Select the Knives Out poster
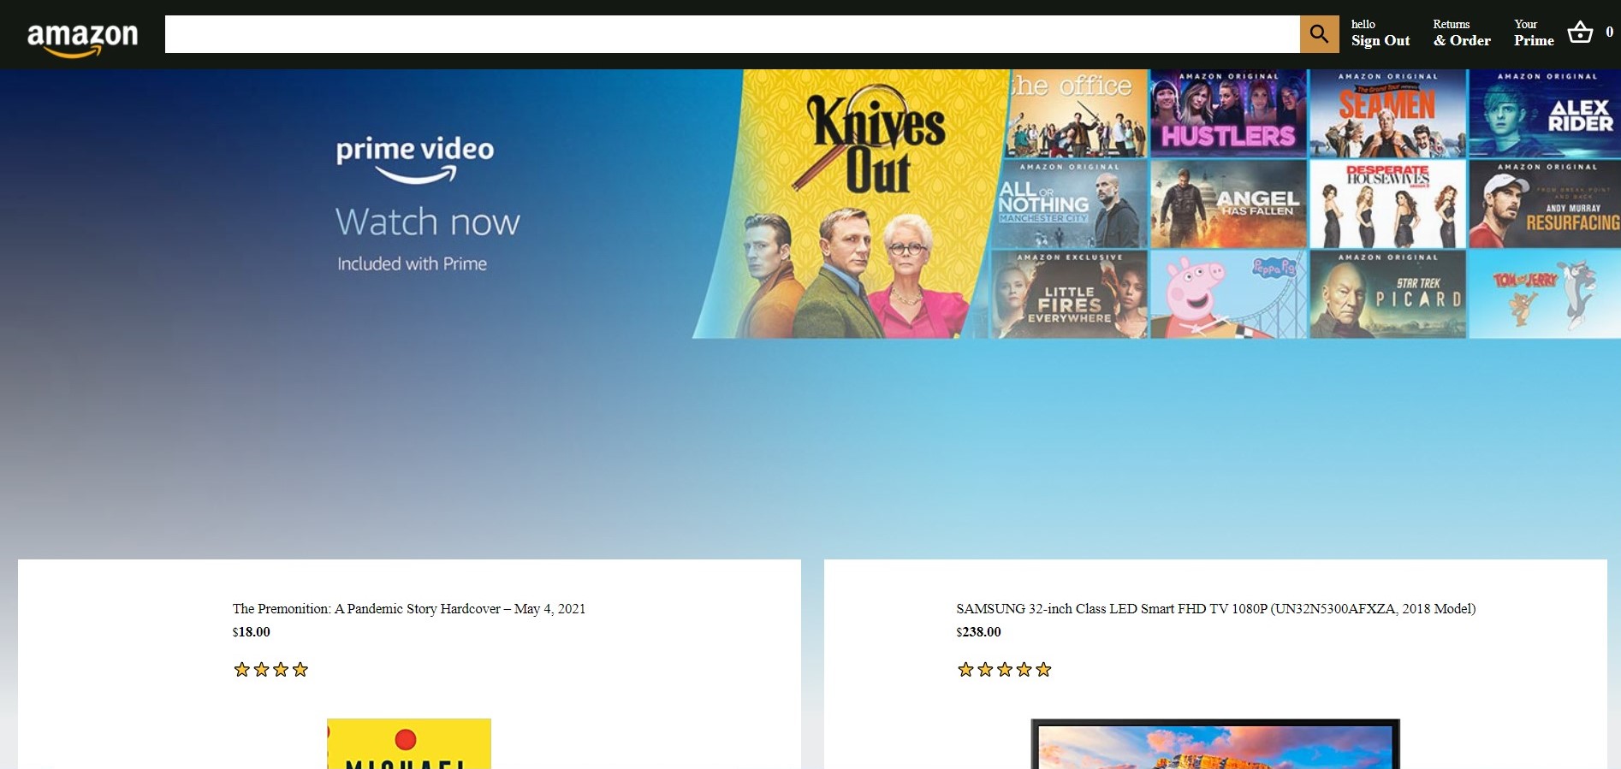This screenshot has height=769, width=1621. tap(856, 205)
